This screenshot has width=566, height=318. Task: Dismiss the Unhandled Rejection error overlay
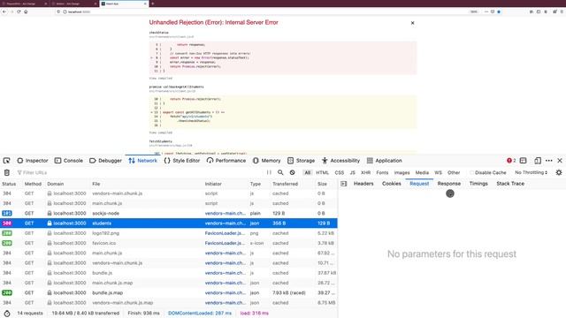click(x=413, y=23)
